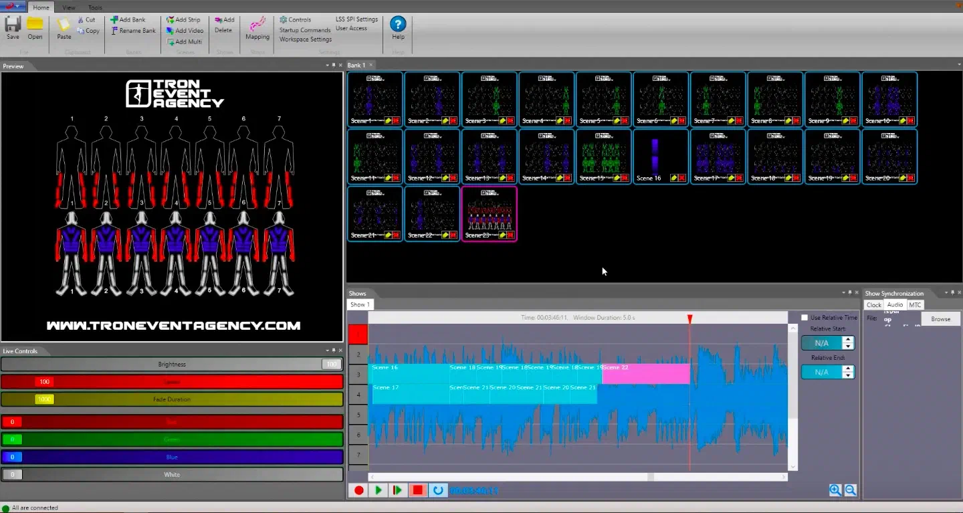Add a new bank
The height and width of the screenshot is (513, 963).
coord(128,20)
